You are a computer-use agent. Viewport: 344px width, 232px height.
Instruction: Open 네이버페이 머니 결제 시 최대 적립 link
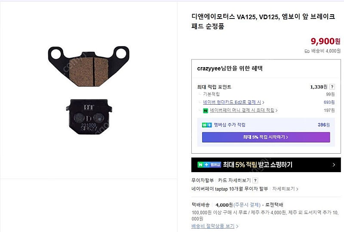(x=242, y=110)
